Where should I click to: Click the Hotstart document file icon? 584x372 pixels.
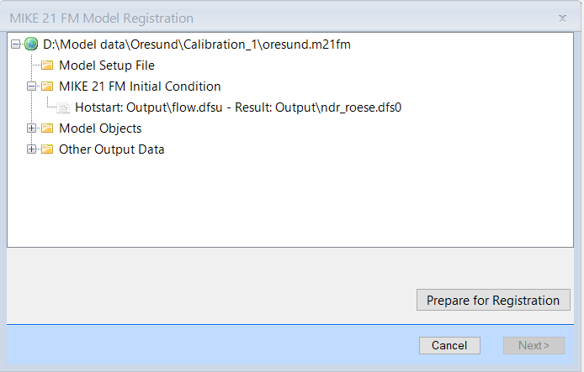[x=63, y=107]
